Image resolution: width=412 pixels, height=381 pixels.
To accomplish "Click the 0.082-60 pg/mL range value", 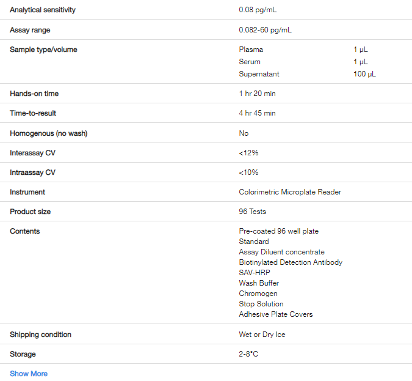I will click(x=265, y=30).
